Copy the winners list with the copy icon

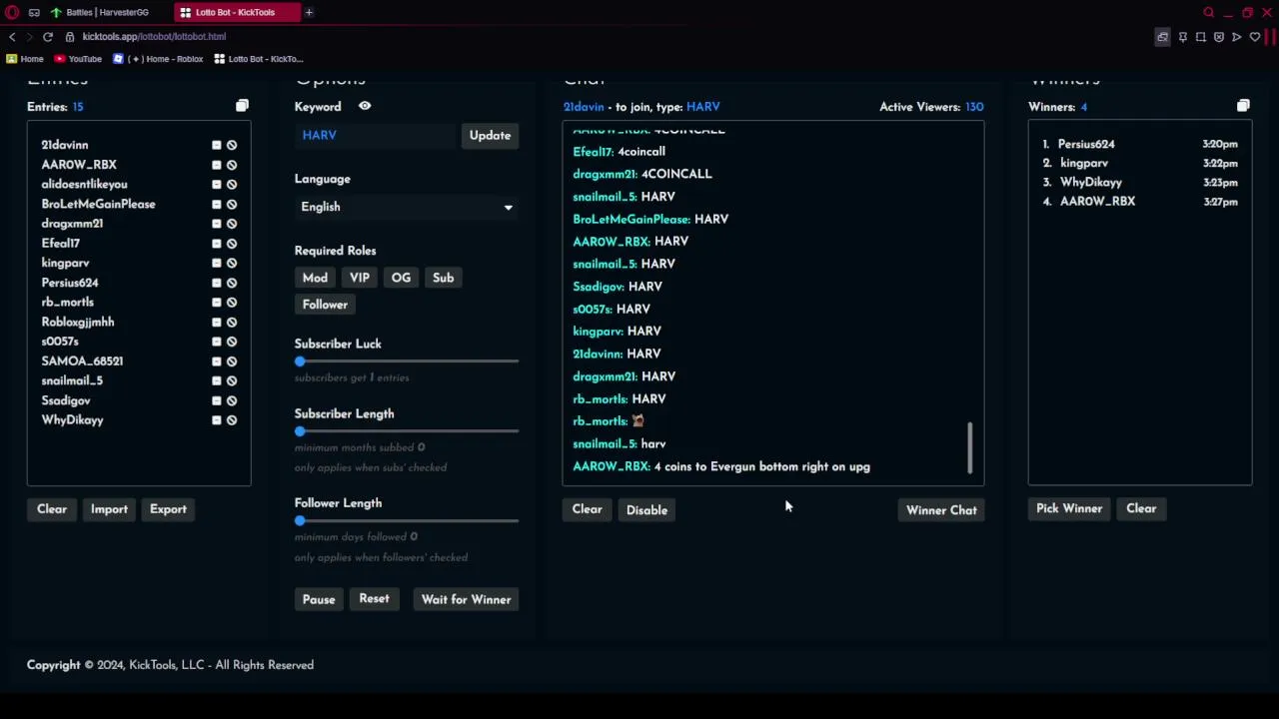pyautogui.click(x=1243, y=106)
